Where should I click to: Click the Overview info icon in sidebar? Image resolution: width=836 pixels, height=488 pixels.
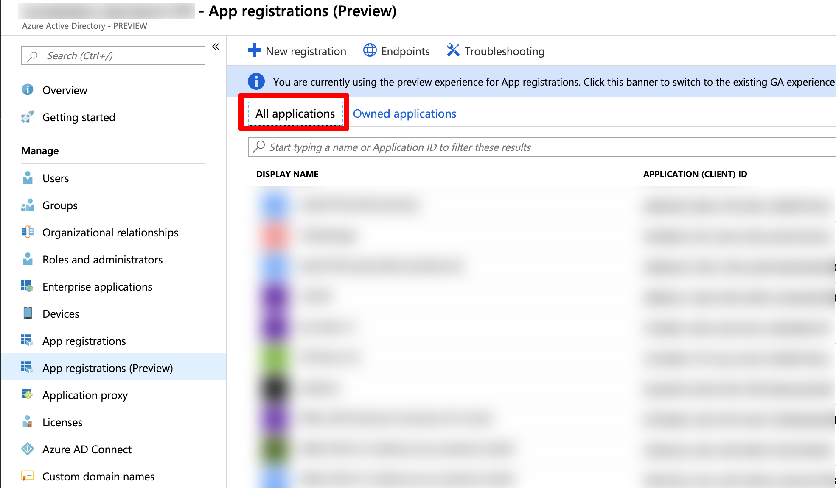point(28,90)
